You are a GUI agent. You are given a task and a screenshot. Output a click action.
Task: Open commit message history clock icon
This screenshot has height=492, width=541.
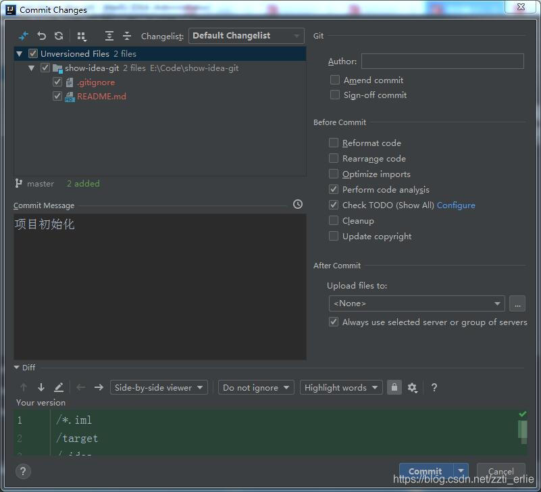(x=298, y=204)
